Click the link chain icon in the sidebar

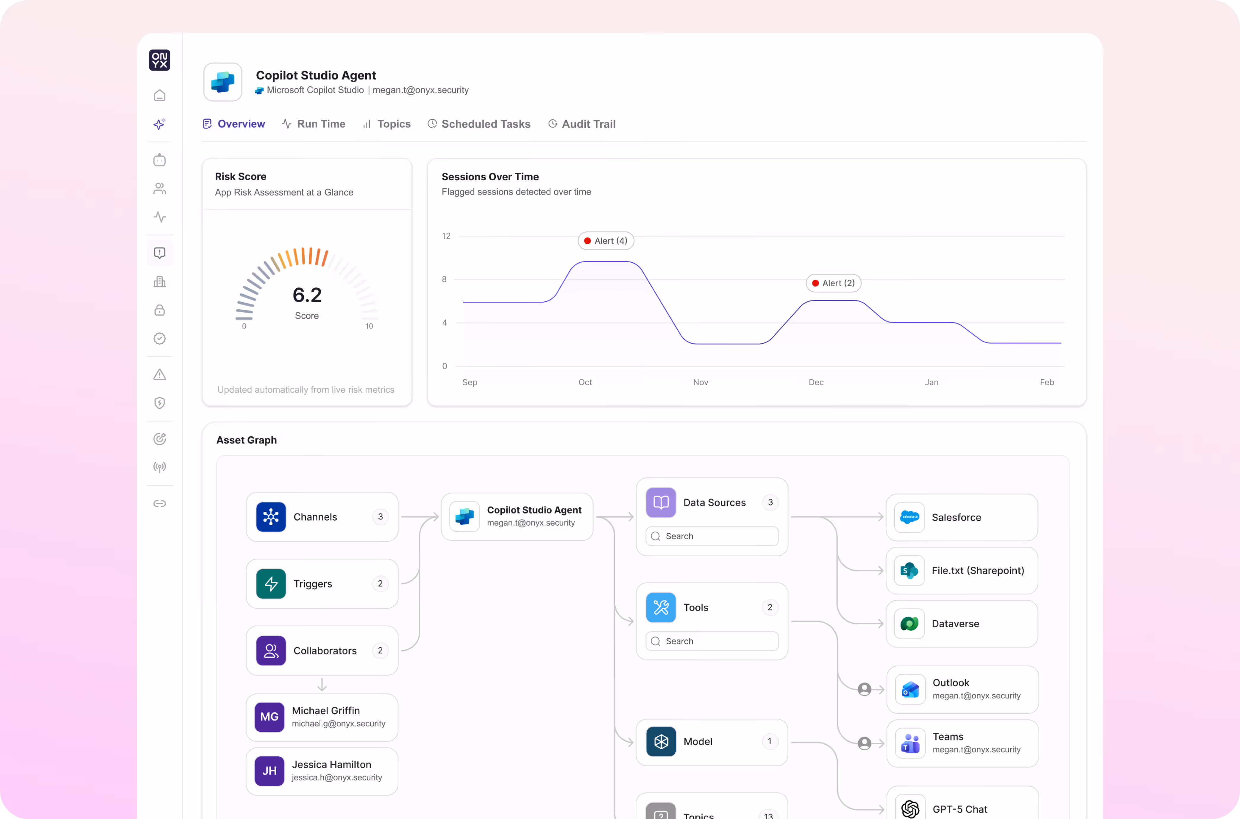click(x=159, y=503)
